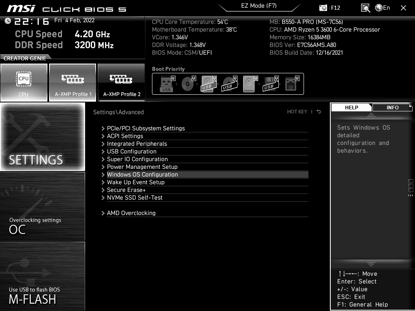
Task: Expand Windows OS Configuration submenu
Action: [142, 175]
